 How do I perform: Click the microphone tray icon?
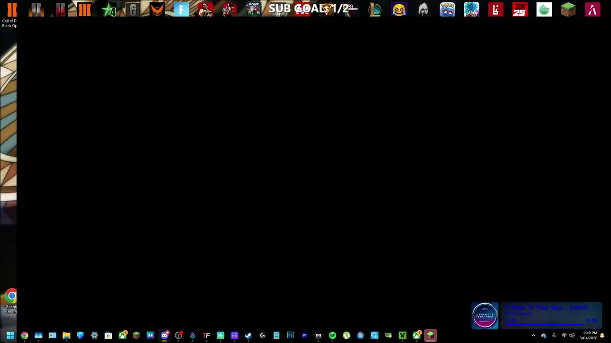click(x=554, y=335)
